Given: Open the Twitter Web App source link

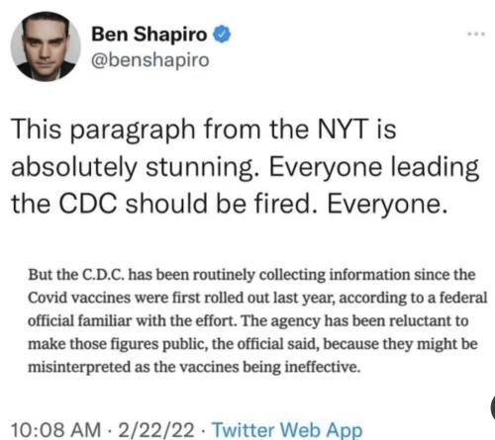Looking at the screenshot, I should 287,430.
